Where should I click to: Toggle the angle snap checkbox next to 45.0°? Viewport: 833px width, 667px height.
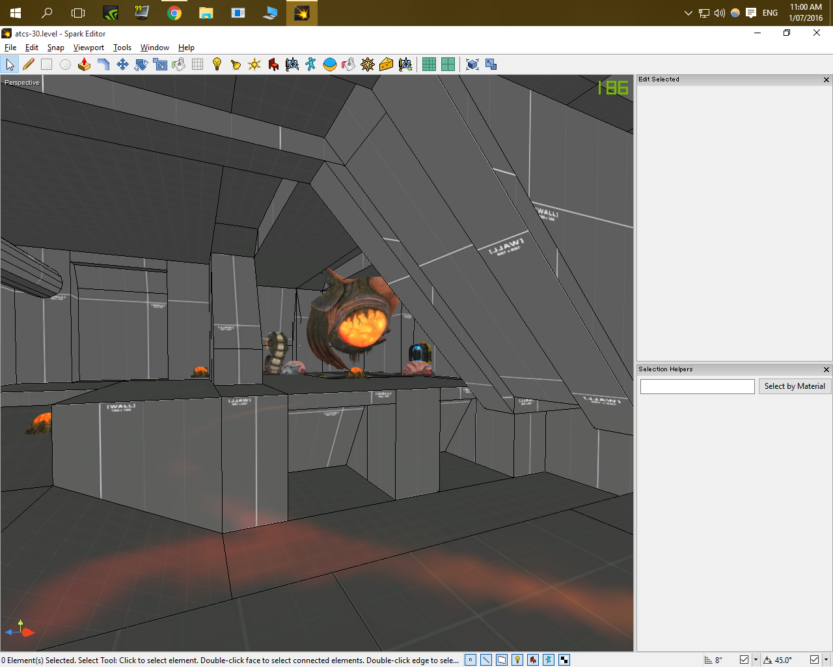(x=814, y=660)
